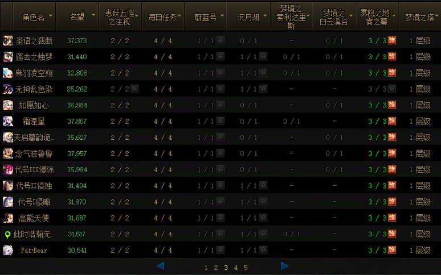The width and height of the screenshot is (441, 275).
Task: Click character name 圣语之裁断
Action: pos(34,41)
